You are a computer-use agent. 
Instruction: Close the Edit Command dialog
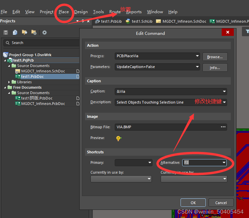(x=227, y=32)
